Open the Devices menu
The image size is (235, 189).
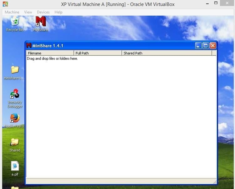click(x=43, y=12)
